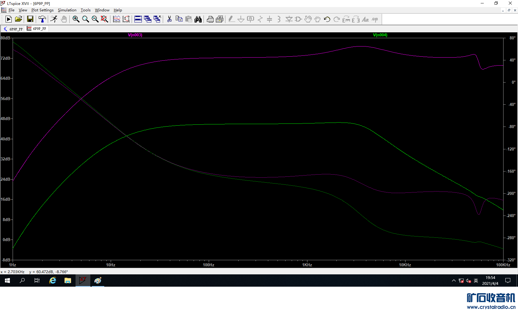Click the Place inductor icon
Image resolution: width=518 pixels, height=311 pixels.
(279, 19)
